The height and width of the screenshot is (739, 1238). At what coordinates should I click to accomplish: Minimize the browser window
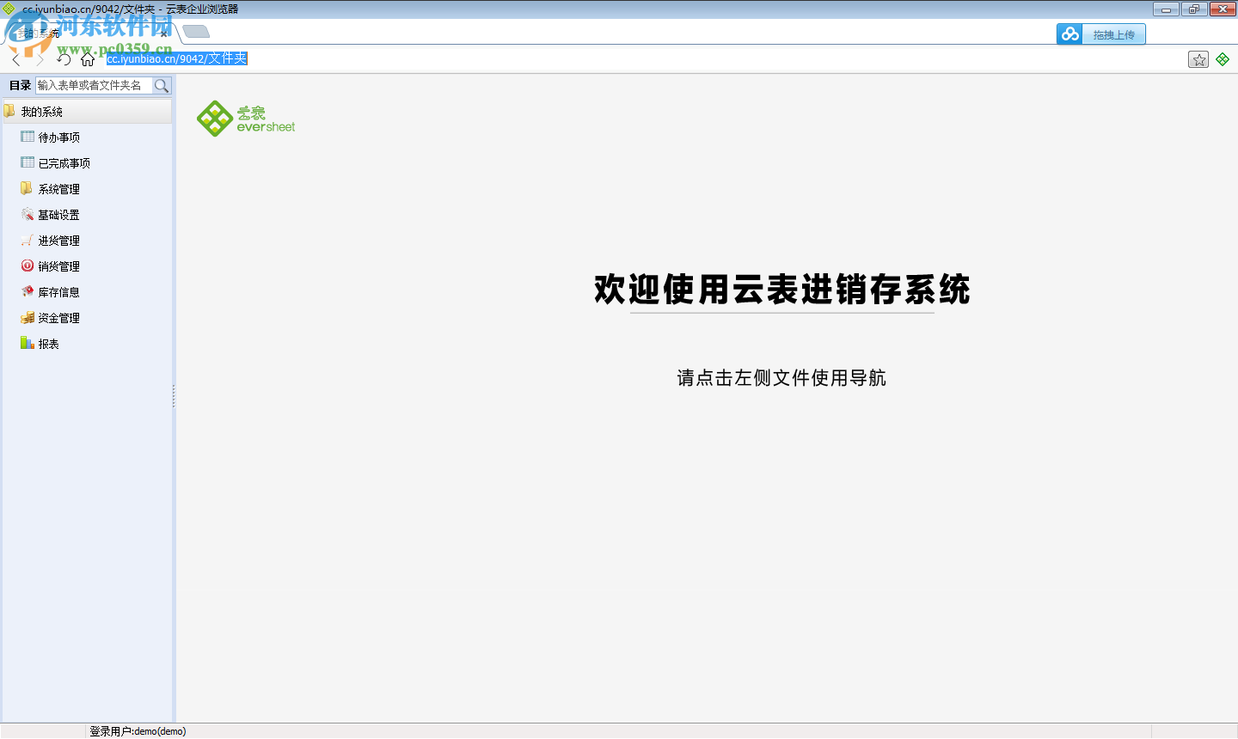tap(1166, 9)
